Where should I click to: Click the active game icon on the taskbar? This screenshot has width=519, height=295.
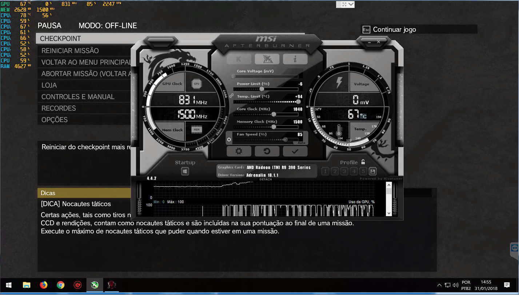click(111, 285)
